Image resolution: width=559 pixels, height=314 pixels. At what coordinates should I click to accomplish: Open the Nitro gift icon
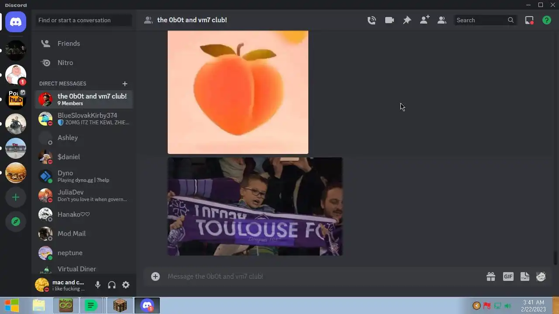(491, 276)
